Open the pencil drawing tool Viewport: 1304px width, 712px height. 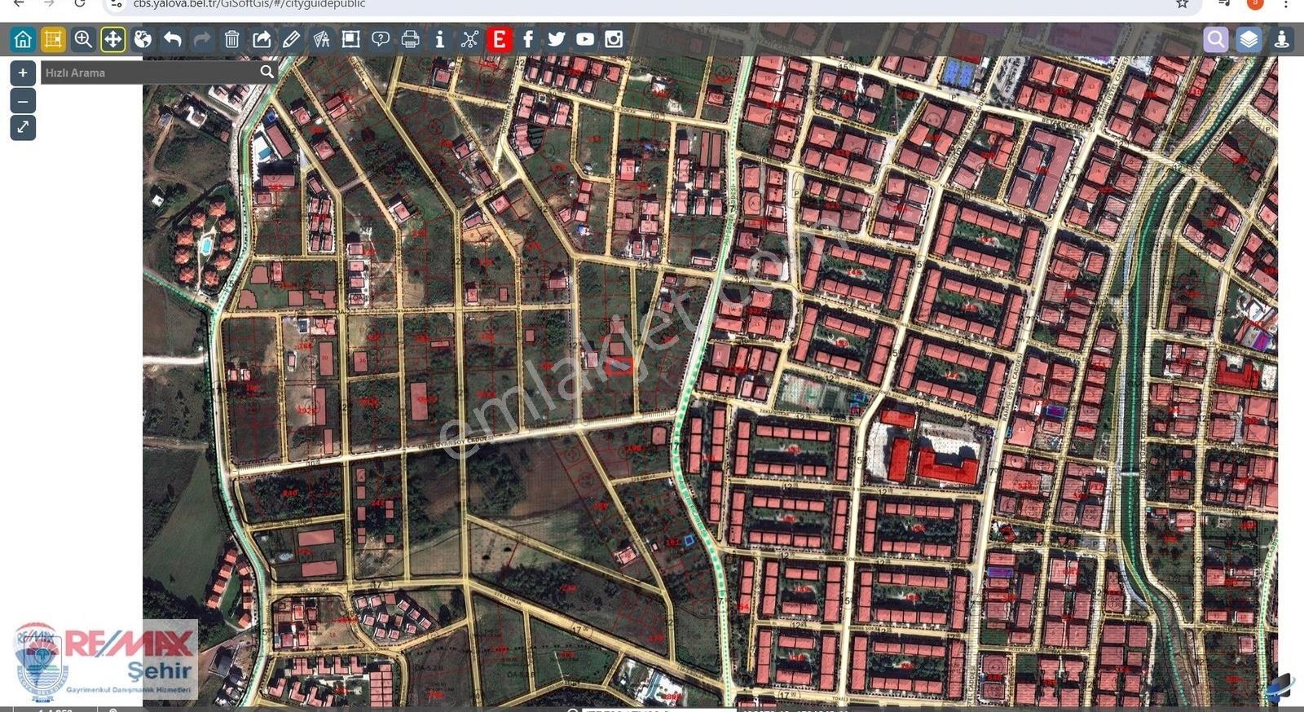pyautogui.click(x=291, y=39)
